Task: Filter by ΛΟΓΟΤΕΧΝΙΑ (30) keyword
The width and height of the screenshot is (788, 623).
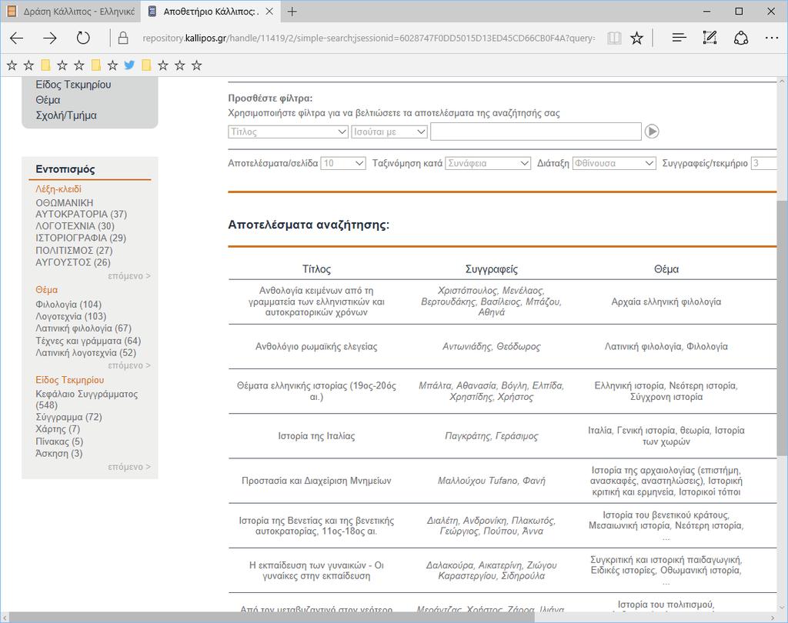Action: (75, 226)
